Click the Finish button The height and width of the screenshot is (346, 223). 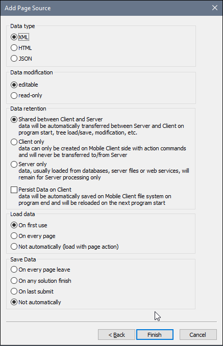[x=155, y=335]
